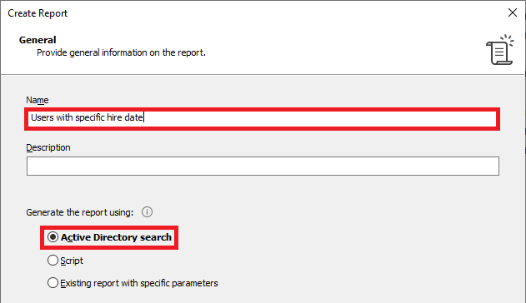Close the Create Report dialog
Screen dimensions: 526x303
tap(513, 12)
